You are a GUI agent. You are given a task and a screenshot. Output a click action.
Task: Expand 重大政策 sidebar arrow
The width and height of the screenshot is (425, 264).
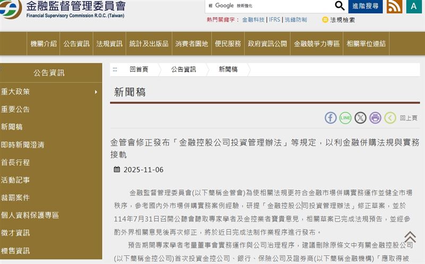[x=96, y=92]
